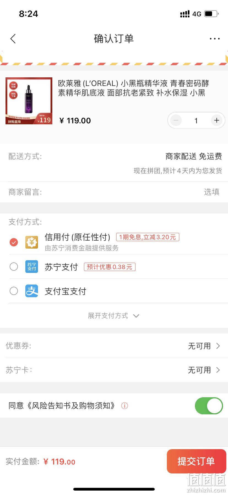The height and width of the screenshot is (495, 228).
Task: Tap the 1期免息,立减3.20元 promotion tag
Action: click(148, 237)
